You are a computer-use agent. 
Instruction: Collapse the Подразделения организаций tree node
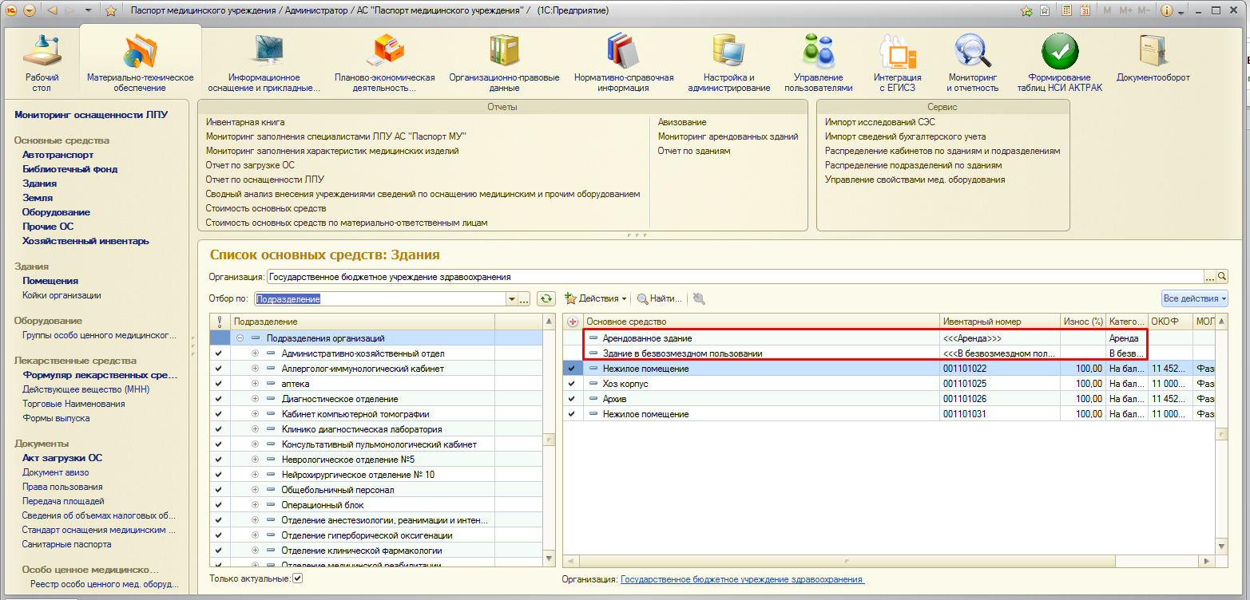pos(240,338)
